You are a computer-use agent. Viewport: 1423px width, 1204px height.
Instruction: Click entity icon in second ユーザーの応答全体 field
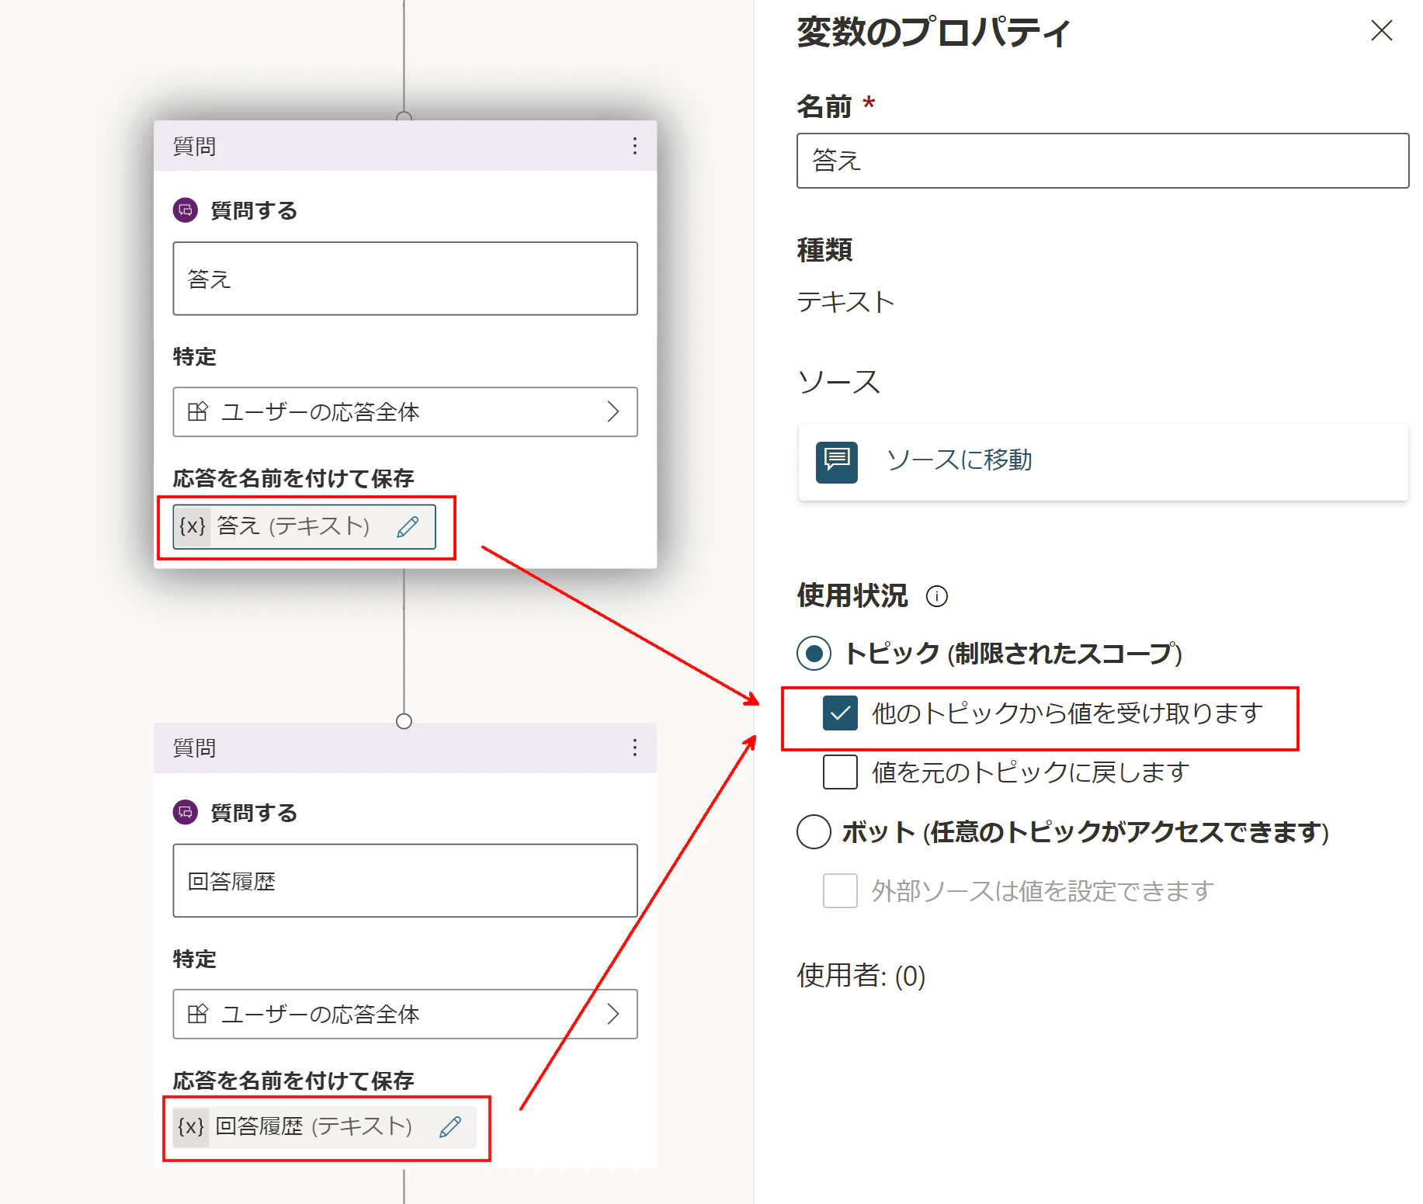pos(198,1014)
